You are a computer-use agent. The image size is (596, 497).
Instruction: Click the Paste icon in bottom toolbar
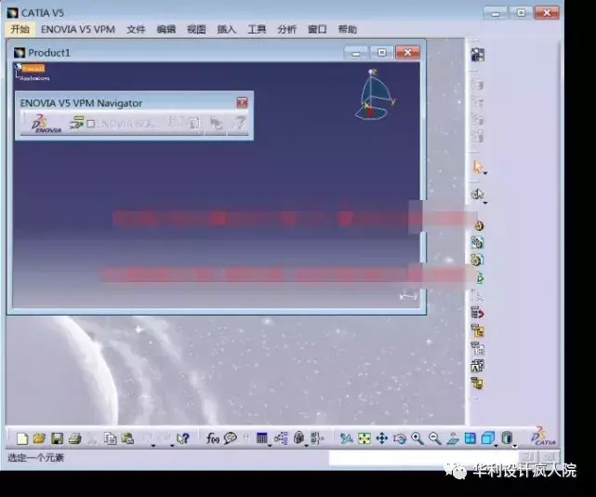(127, 438)
